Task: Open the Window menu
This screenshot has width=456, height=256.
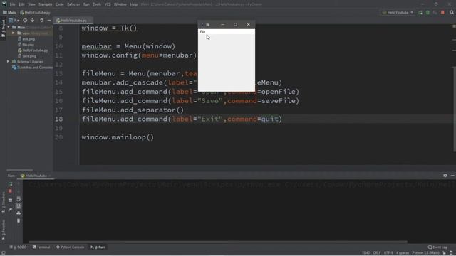Action: [120, 4]
